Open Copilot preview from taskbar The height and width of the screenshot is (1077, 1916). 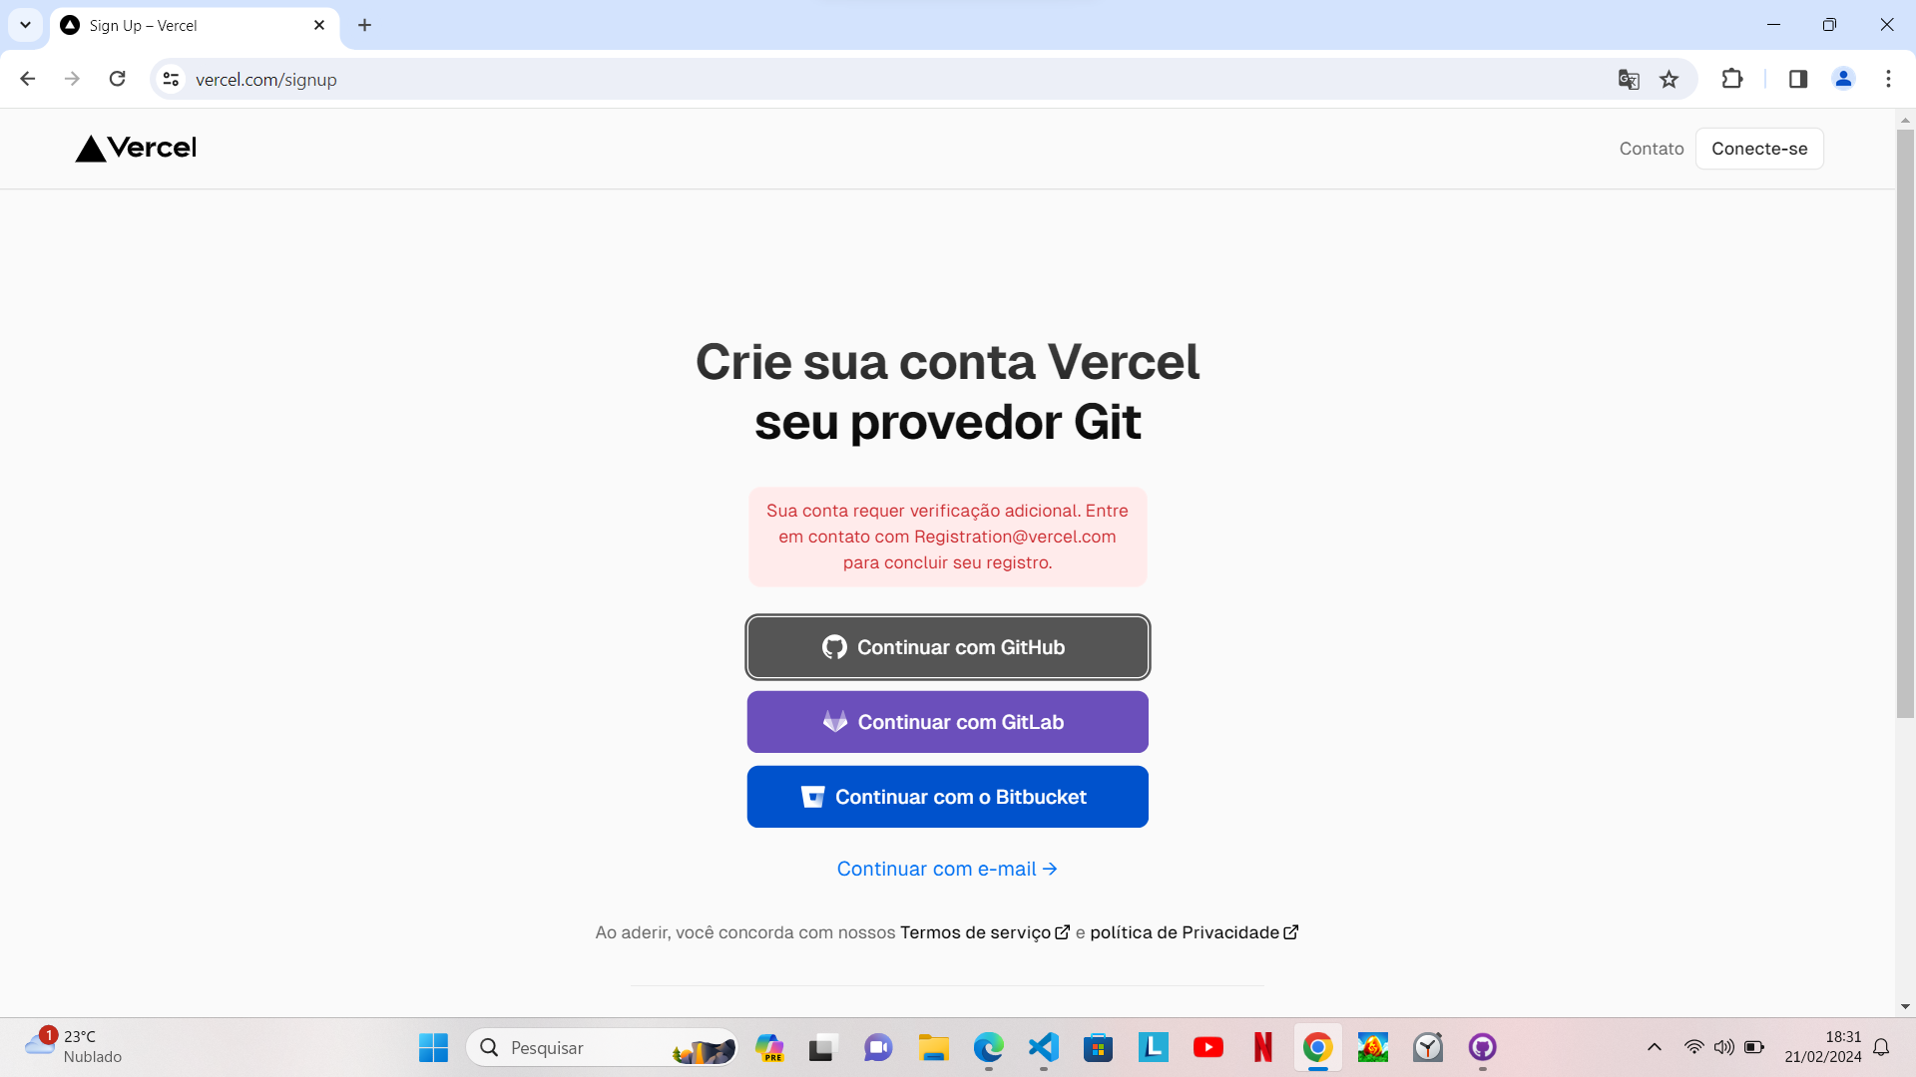769,1048
